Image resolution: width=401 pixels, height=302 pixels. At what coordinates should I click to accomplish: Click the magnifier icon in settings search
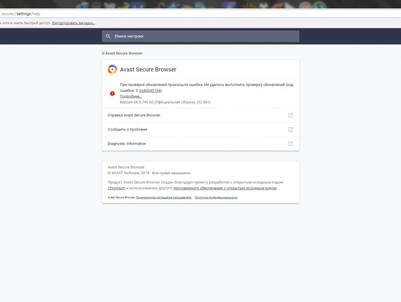pyautogui.click(x=108, y=37)
